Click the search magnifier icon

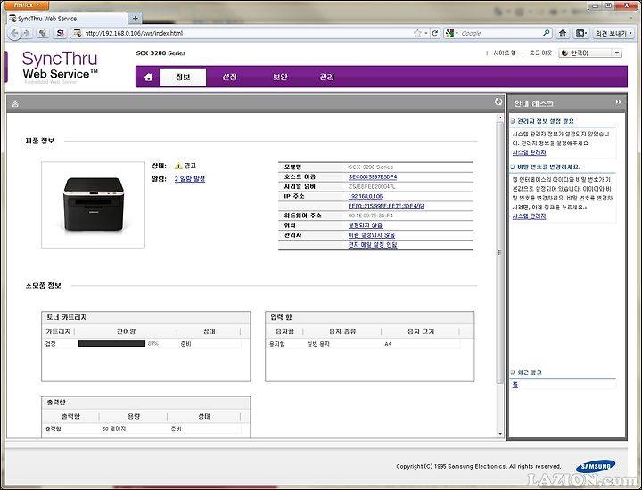click(x=547, y=33)
